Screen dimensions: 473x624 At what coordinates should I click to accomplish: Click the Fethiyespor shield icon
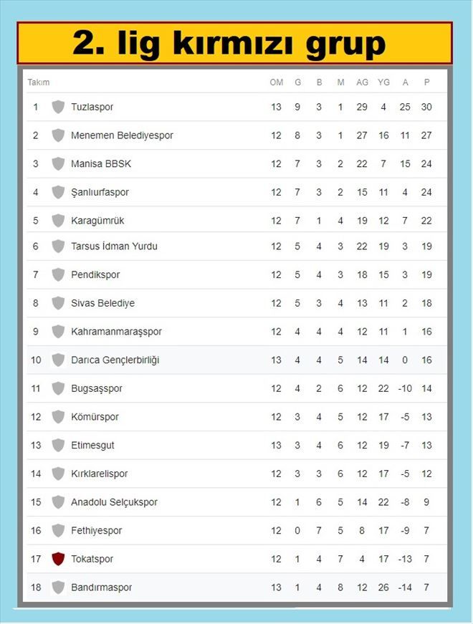(58, 531)
